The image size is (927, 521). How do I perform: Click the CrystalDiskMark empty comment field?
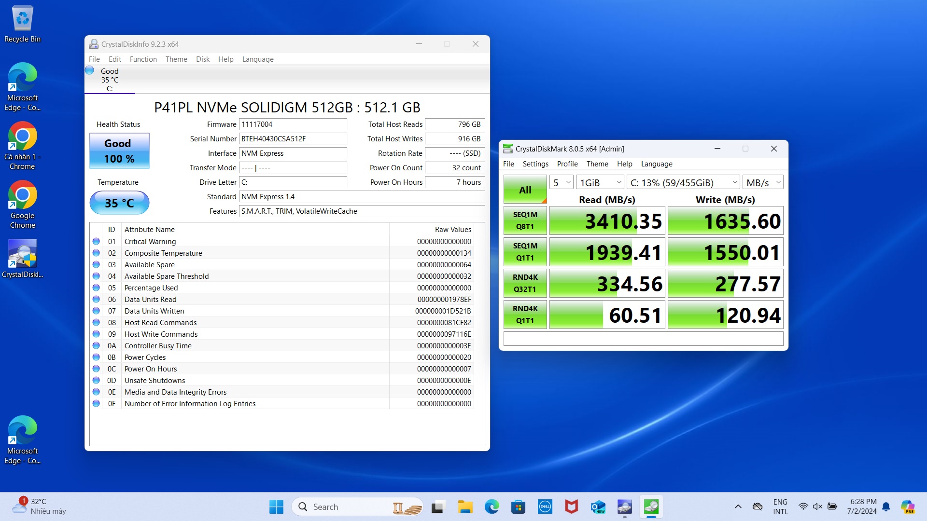click(643, 339)
